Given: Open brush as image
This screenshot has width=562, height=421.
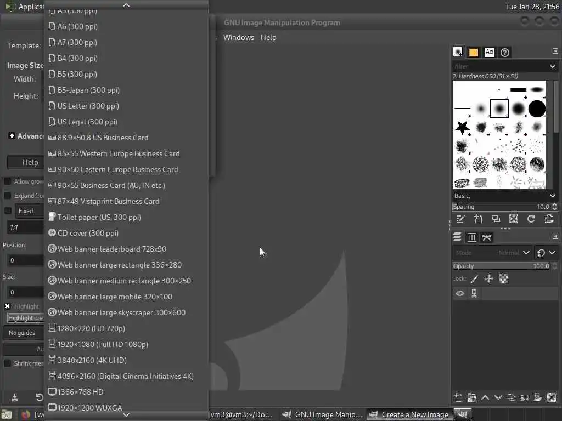Looking at the screenshot, I should 549,219.
